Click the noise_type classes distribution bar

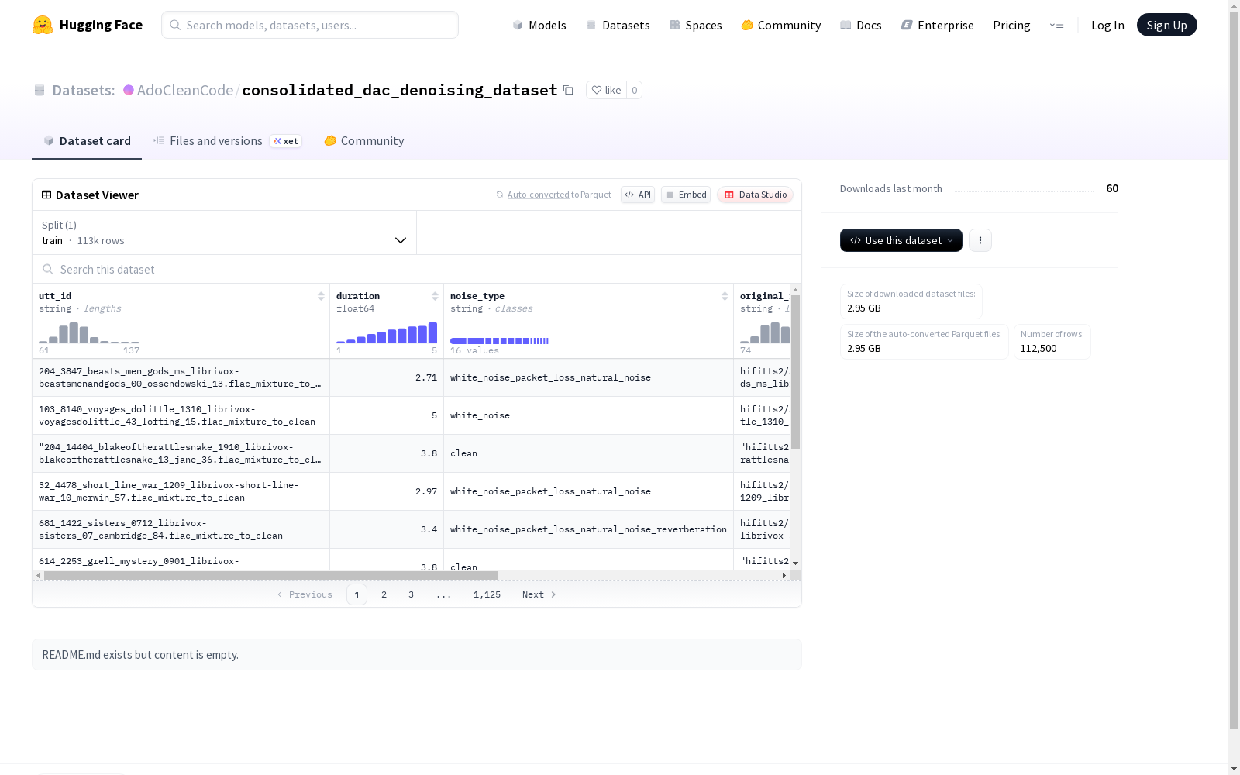click(x=500, y=341)
